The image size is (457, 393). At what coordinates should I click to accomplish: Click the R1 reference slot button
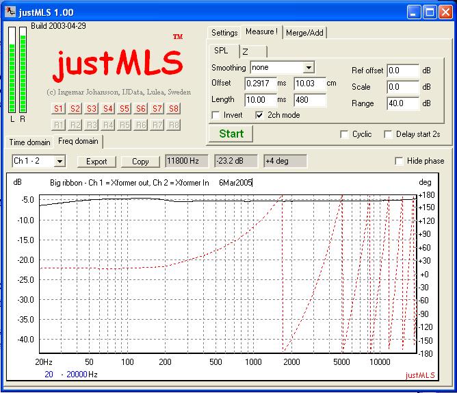pyautogui.click(x=58, y=125)
